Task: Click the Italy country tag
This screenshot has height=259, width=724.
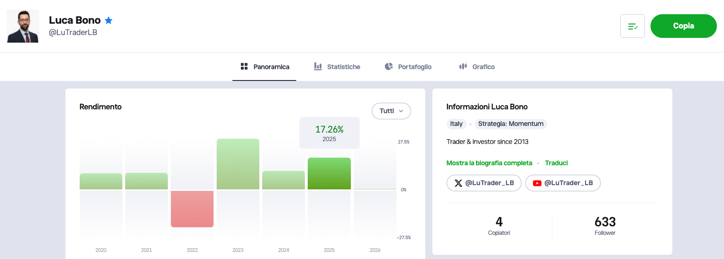Action: 457,124
